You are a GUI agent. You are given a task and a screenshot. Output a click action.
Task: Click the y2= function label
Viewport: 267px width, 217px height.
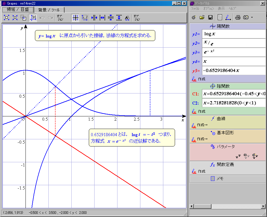tap(196, 43)
